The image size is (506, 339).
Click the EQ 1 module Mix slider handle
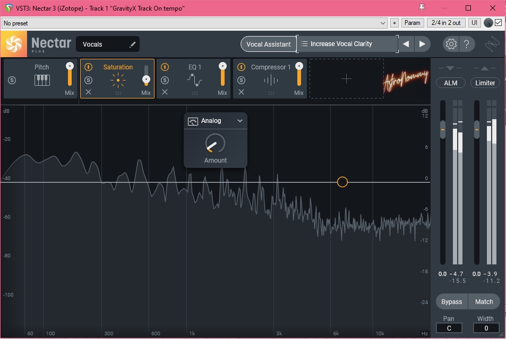pos(222,66)
